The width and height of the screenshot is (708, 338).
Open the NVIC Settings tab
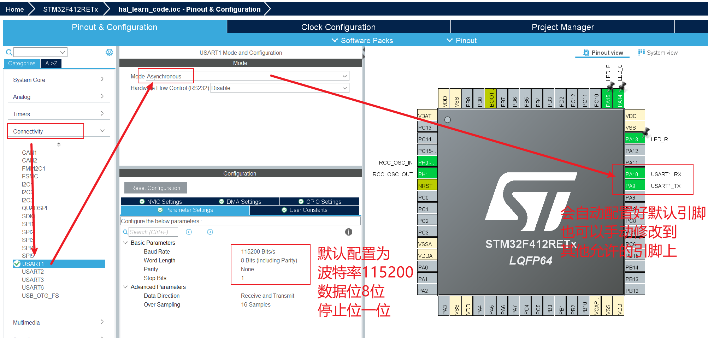tap(161, 201)
